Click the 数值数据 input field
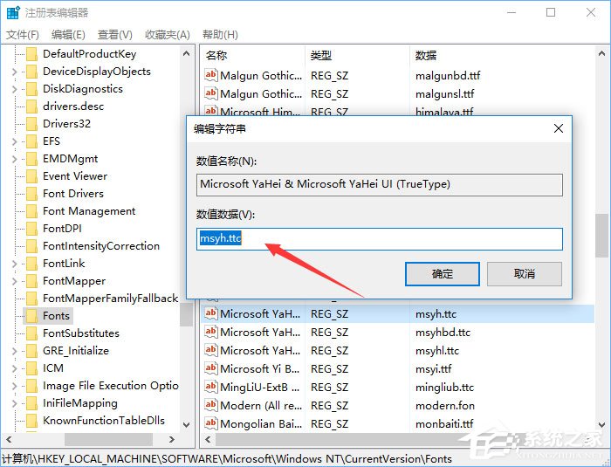The height and width of the screenshot is (467, 611). click(380, 238)
